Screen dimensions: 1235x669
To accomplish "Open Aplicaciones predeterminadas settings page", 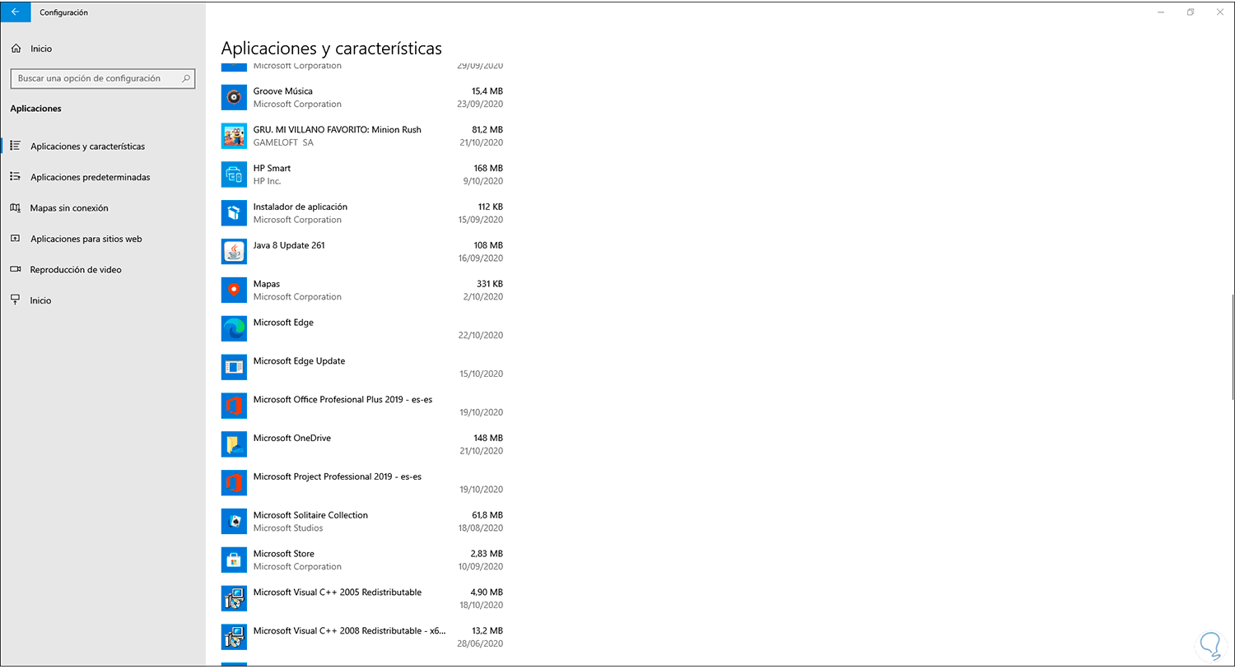I will [90, 177].
